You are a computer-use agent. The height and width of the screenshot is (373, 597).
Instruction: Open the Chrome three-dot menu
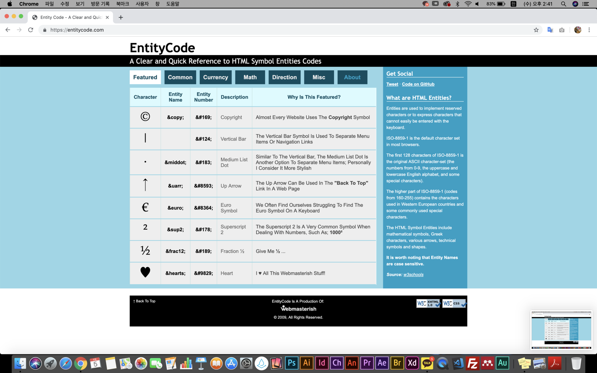[589, 30]
